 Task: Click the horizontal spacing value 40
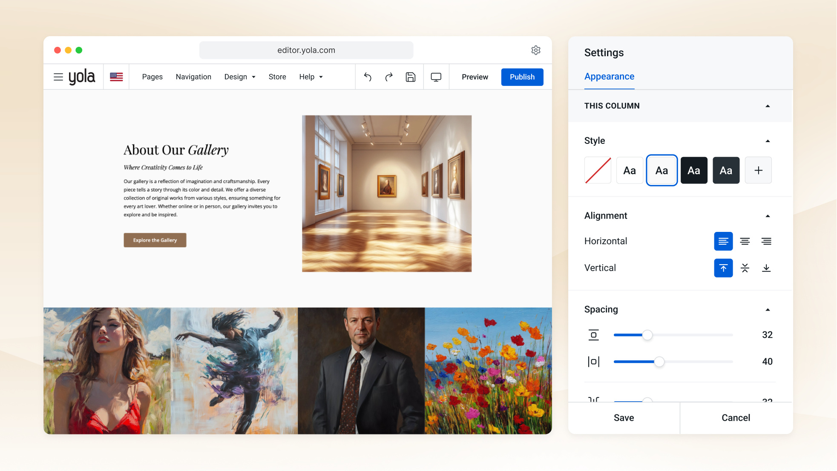(x=767, y=362)
